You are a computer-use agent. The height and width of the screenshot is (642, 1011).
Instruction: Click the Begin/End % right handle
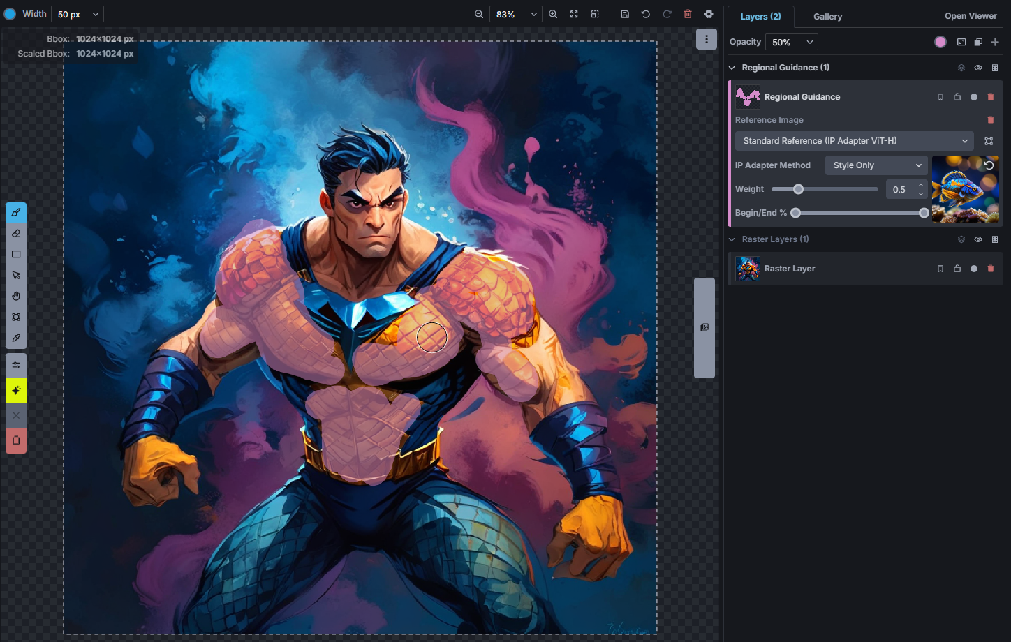coord(924,213)
